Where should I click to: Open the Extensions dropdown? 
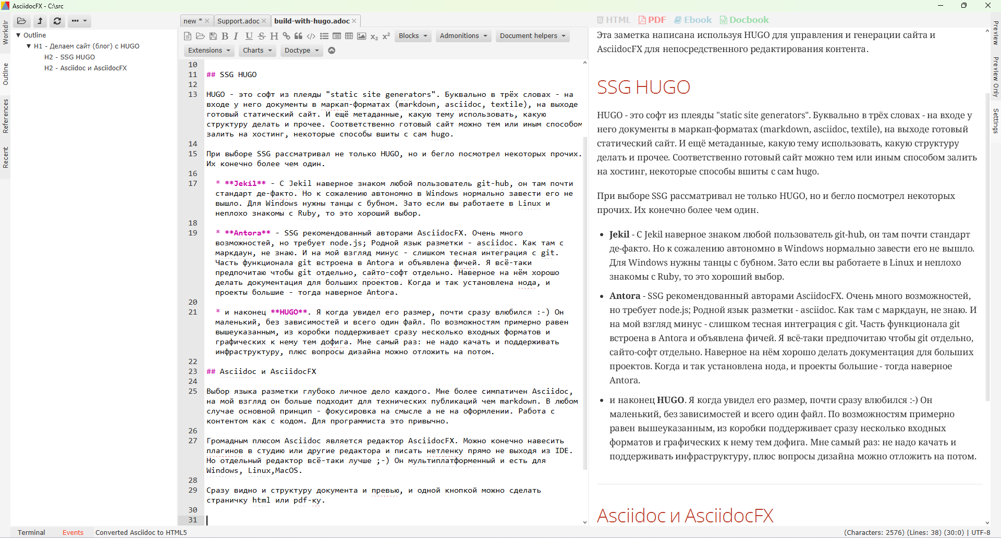pyautogui.click(x=209, y=51)
